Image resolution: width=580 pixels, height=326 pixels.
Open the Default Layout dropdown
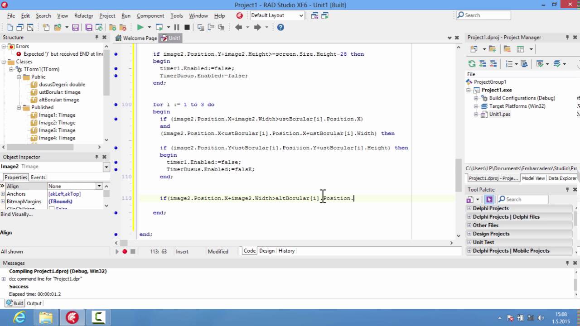[x=300, y=15]
